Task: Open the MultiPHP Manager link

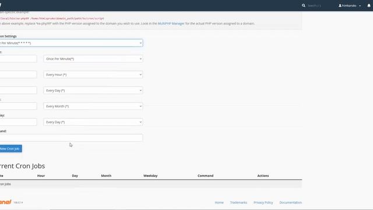Action: [171, 23]
